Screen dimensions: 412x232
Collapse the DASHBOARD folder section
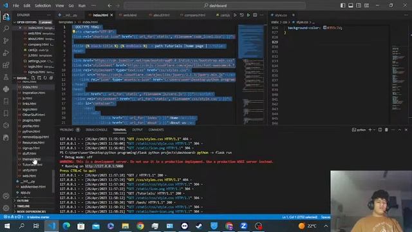pos(21,78)
